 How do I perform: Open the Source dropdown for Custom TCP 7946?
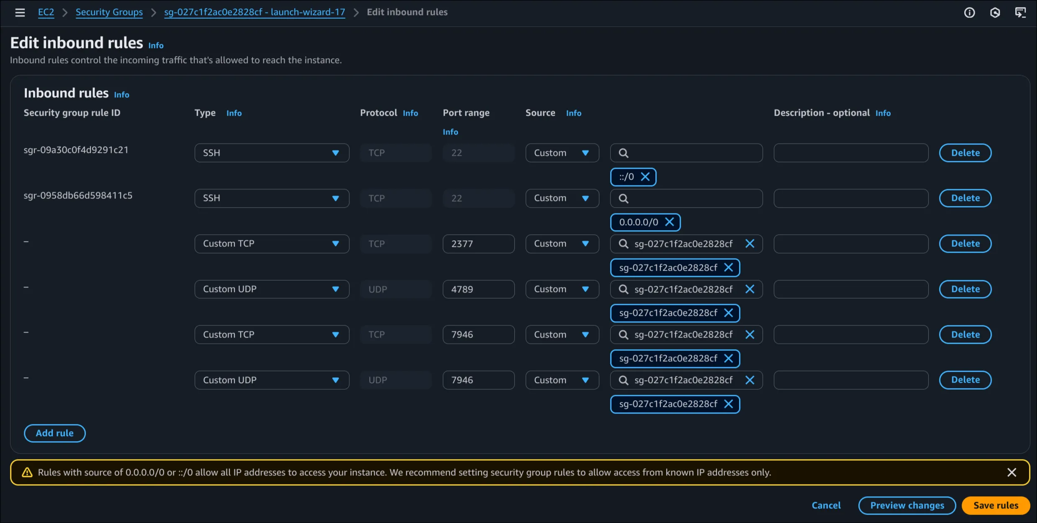point(562,334)
